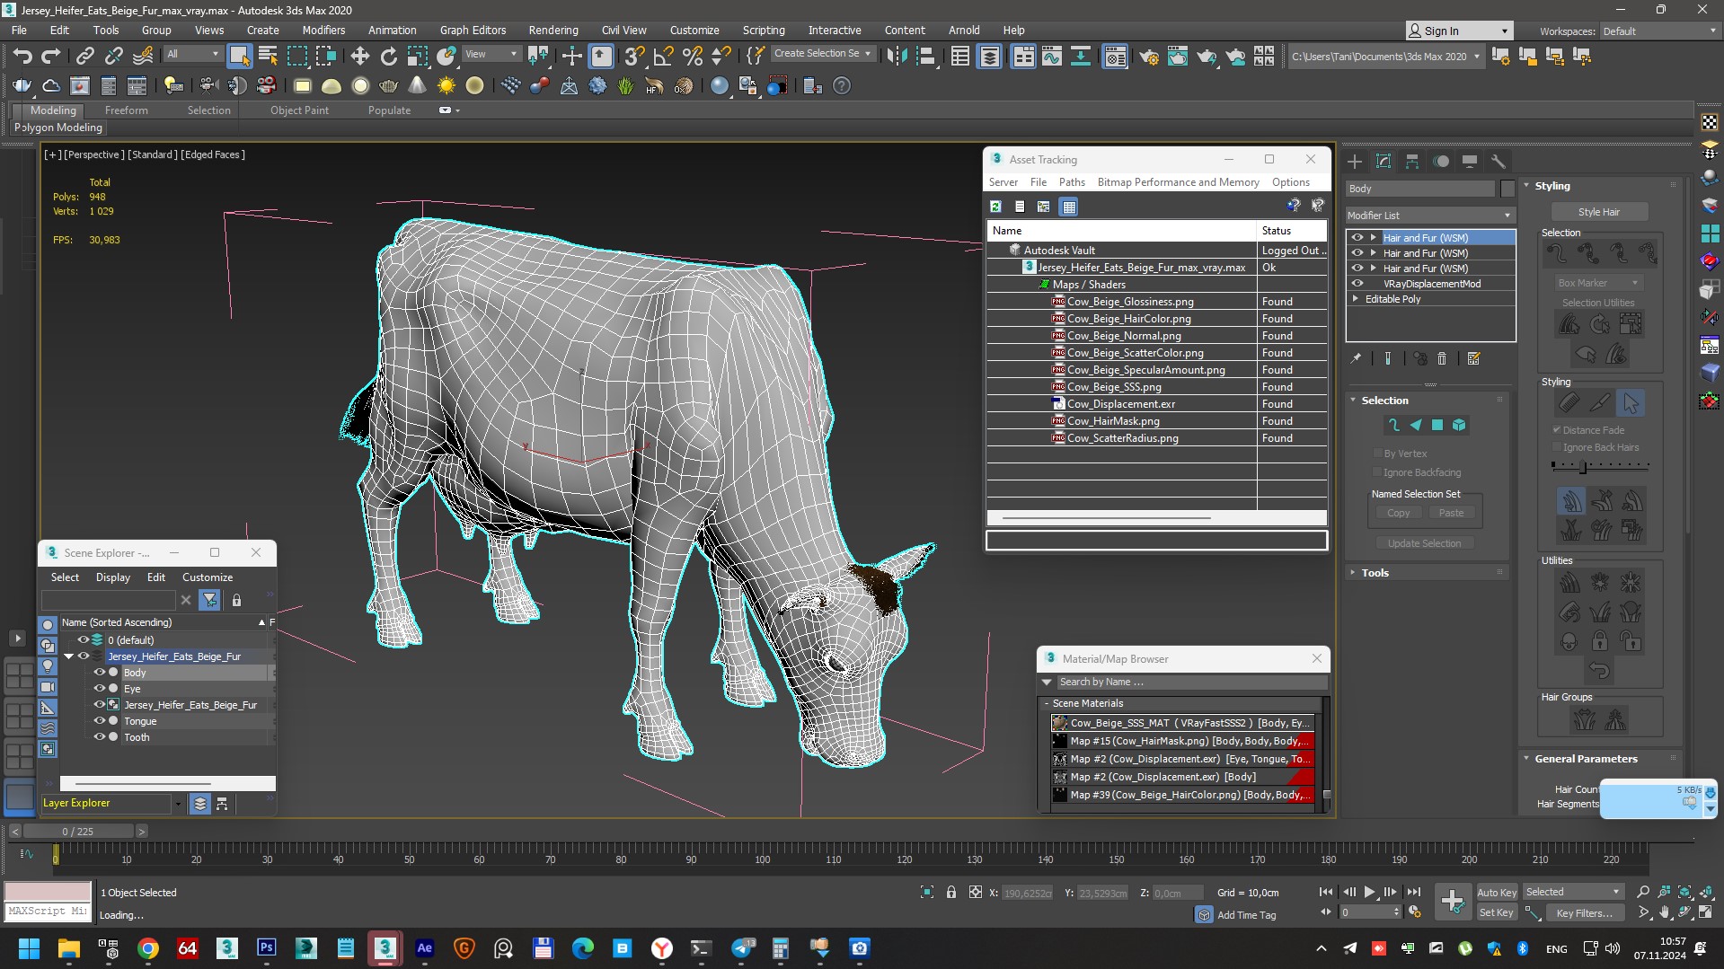This screenshot has width=1724, height=969.
Task: Click the Undo arrow icon
Action: coord(22,57)
